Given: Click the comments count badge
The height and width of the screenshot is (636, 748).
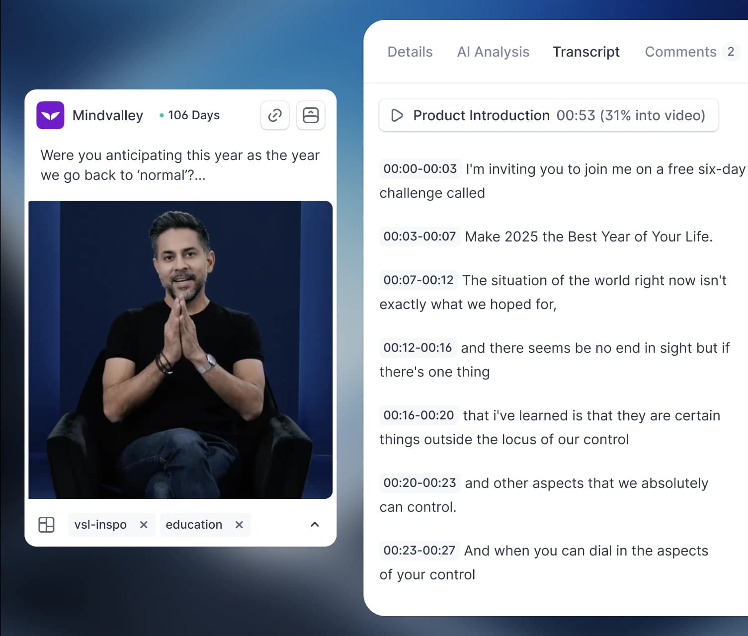Looking at the screenshot, I should tap(731, 52).
